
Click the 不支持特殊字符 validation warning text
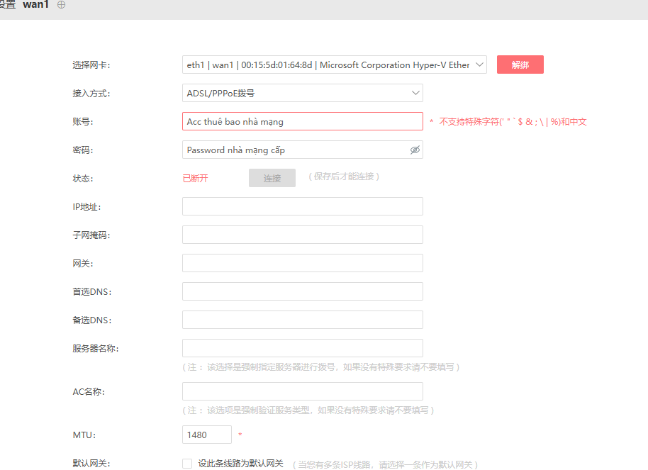[513, 122]
